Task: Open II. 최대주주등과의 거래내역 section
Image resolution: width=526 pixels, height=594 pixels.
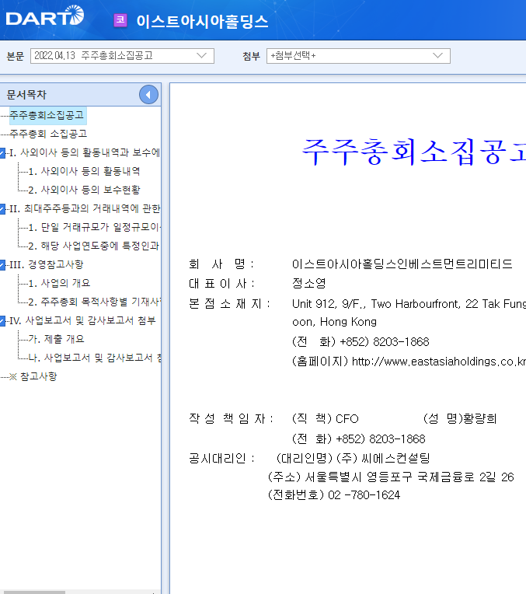Action: coord(85,208)
